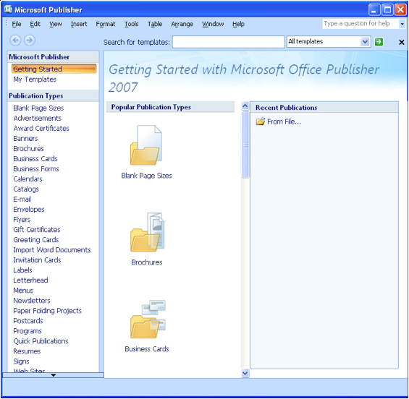This screenshot has width=409, height=399.
Task: Click the menu bar grip handle
Action: click(7, 24)
